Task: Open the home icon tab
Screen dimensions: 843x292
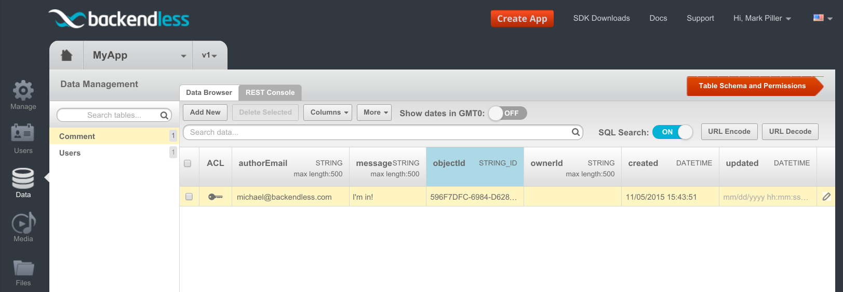Action: (x=66, y=55)
